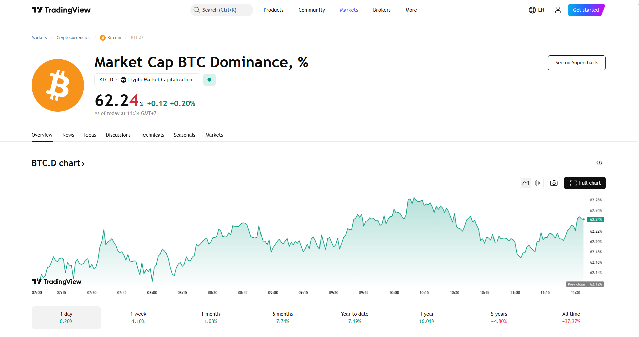Screen dimensions: 639x337
Task: Select the 1 day range
Action: pyautogui.click(x=66, y=317)
